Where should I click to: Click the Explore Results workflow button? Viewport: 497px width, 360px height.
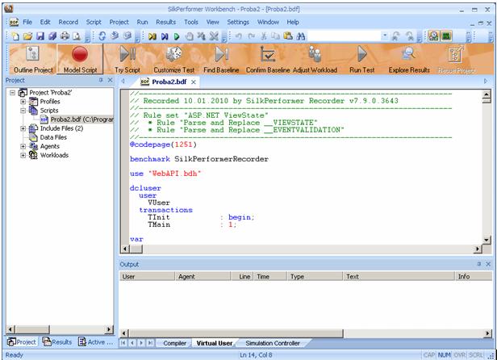click(x=409, y=59)
